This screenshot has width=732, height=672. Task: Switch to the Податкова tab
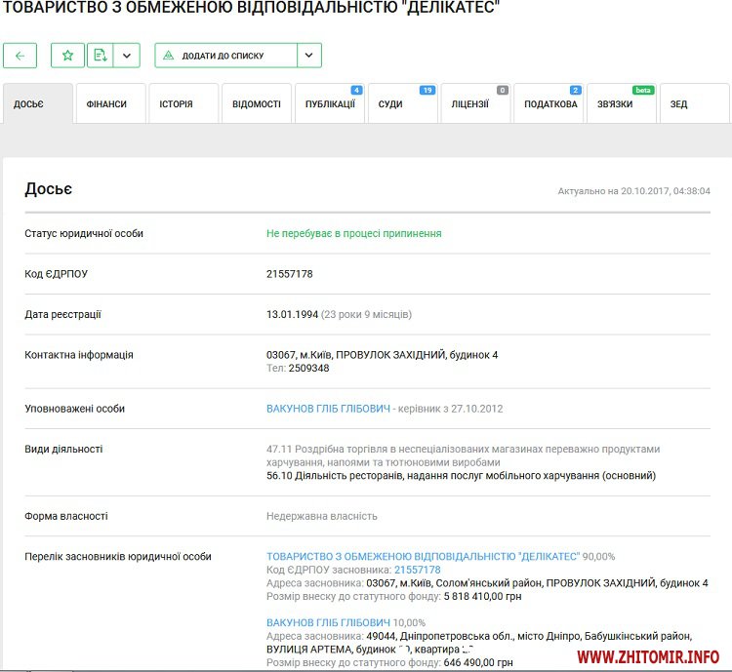click(x=549, y=104)
